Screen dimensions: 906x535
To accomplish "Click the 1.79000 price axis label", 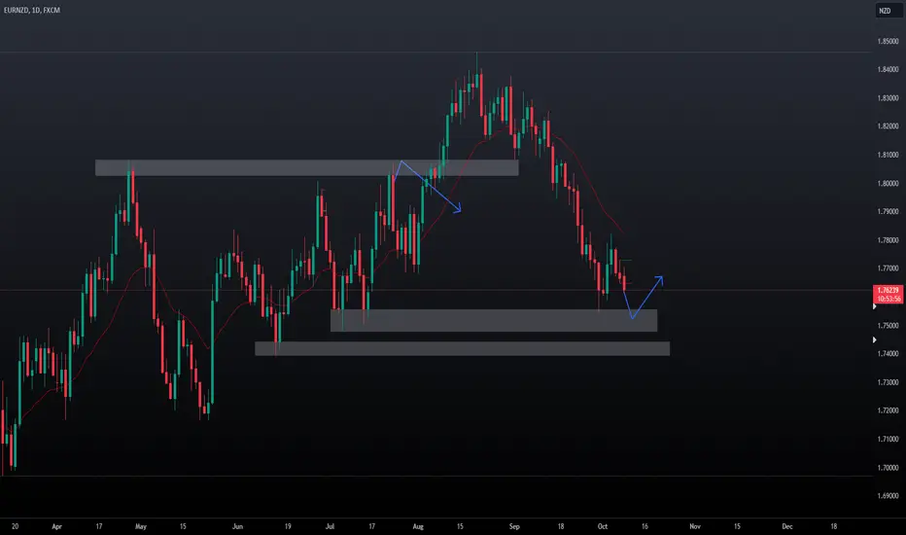I will (x=889, y=212).
